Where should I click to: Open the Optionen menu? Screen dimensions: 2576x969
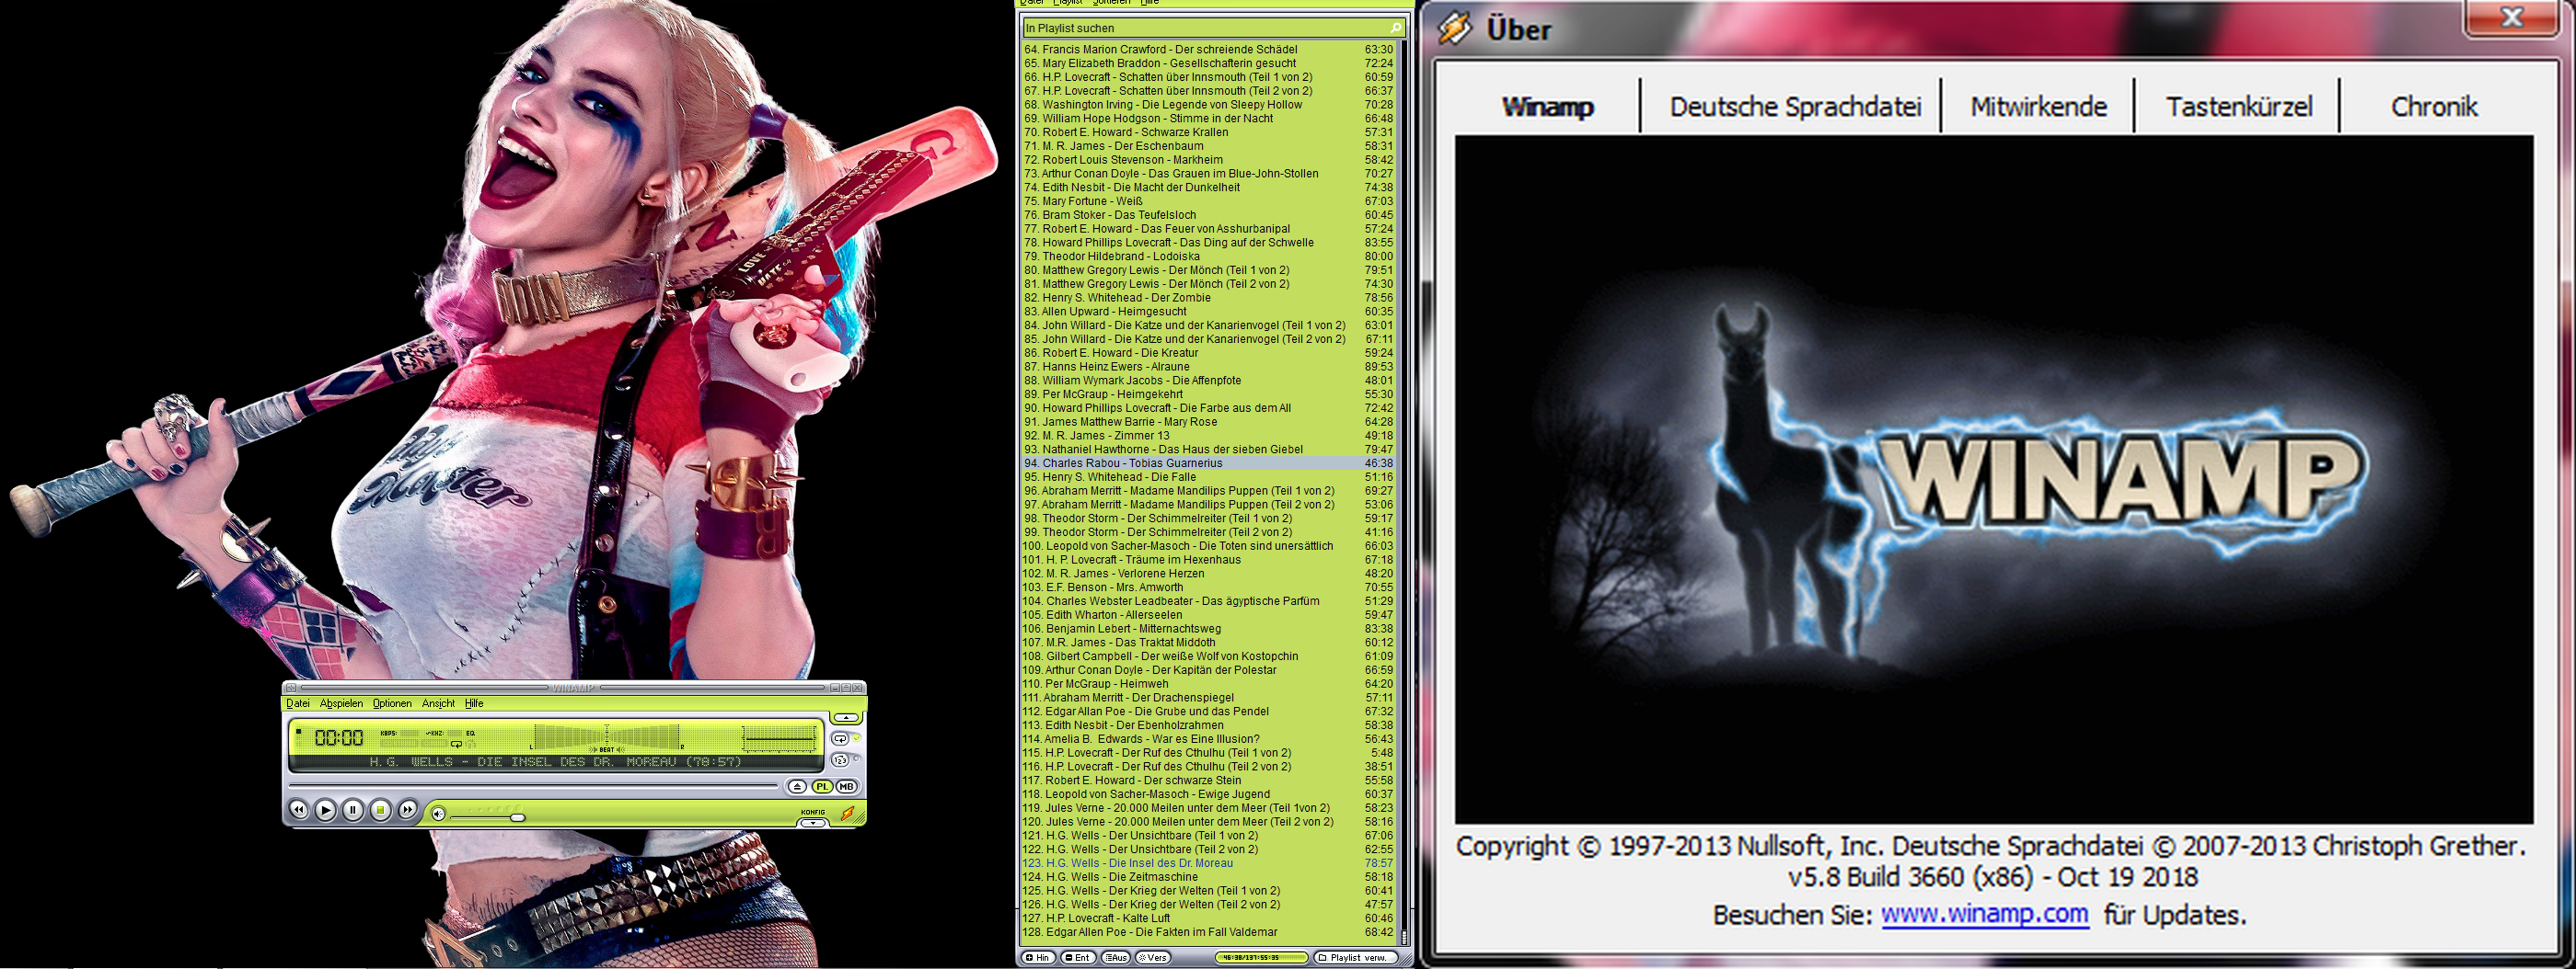(393, 703)
